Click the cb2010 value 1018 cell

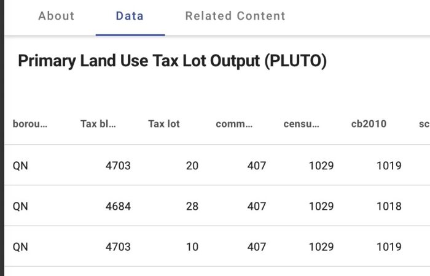coord(389,206)
